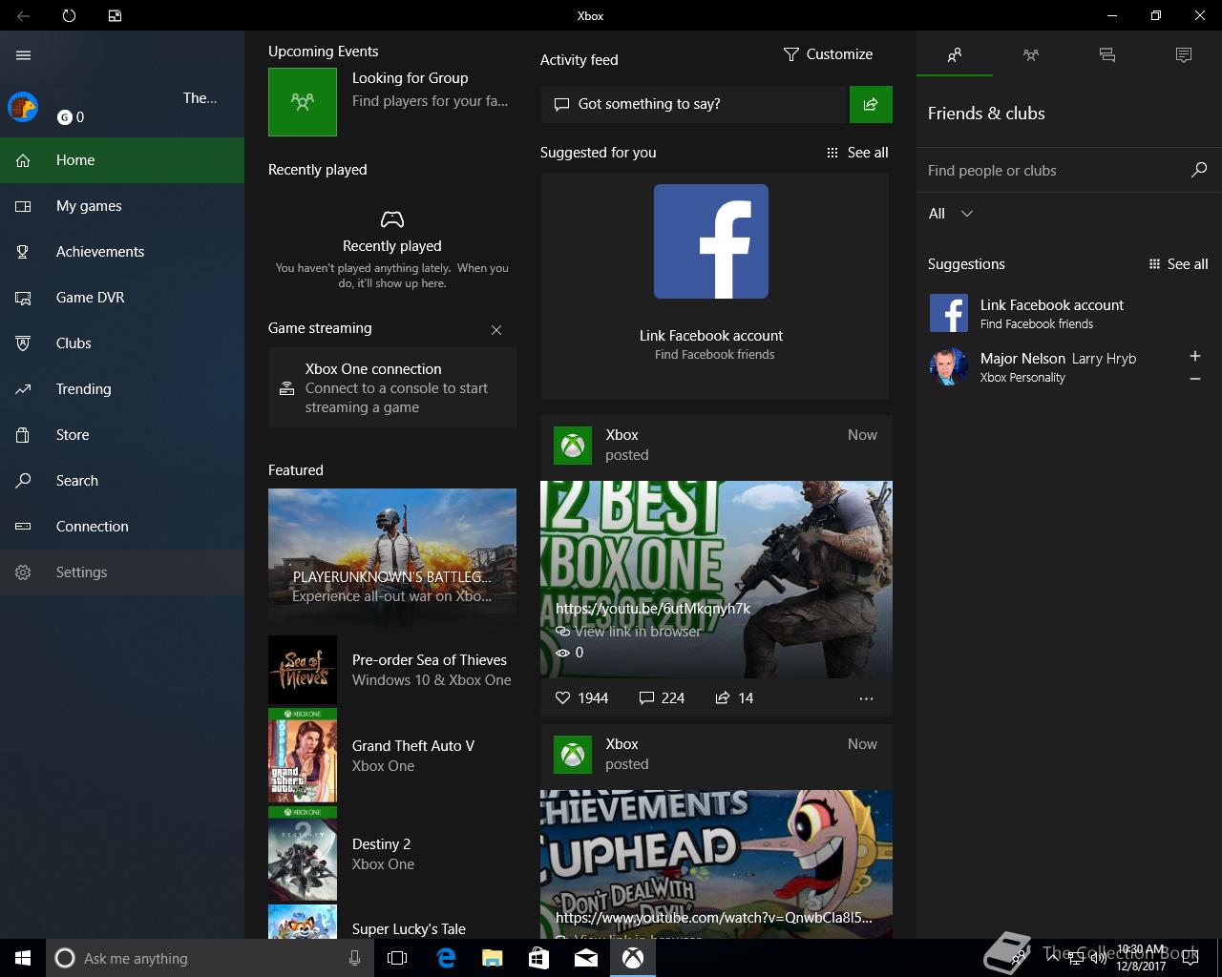Click the multi-window icon in title bar
This screenshot has width=1222, height=977.
(115, 15)
